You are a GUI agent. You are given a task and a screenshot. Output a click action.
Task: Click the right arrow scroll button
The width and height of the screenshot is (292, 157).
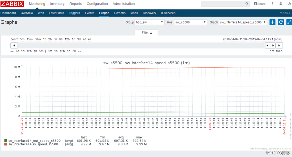279,45
